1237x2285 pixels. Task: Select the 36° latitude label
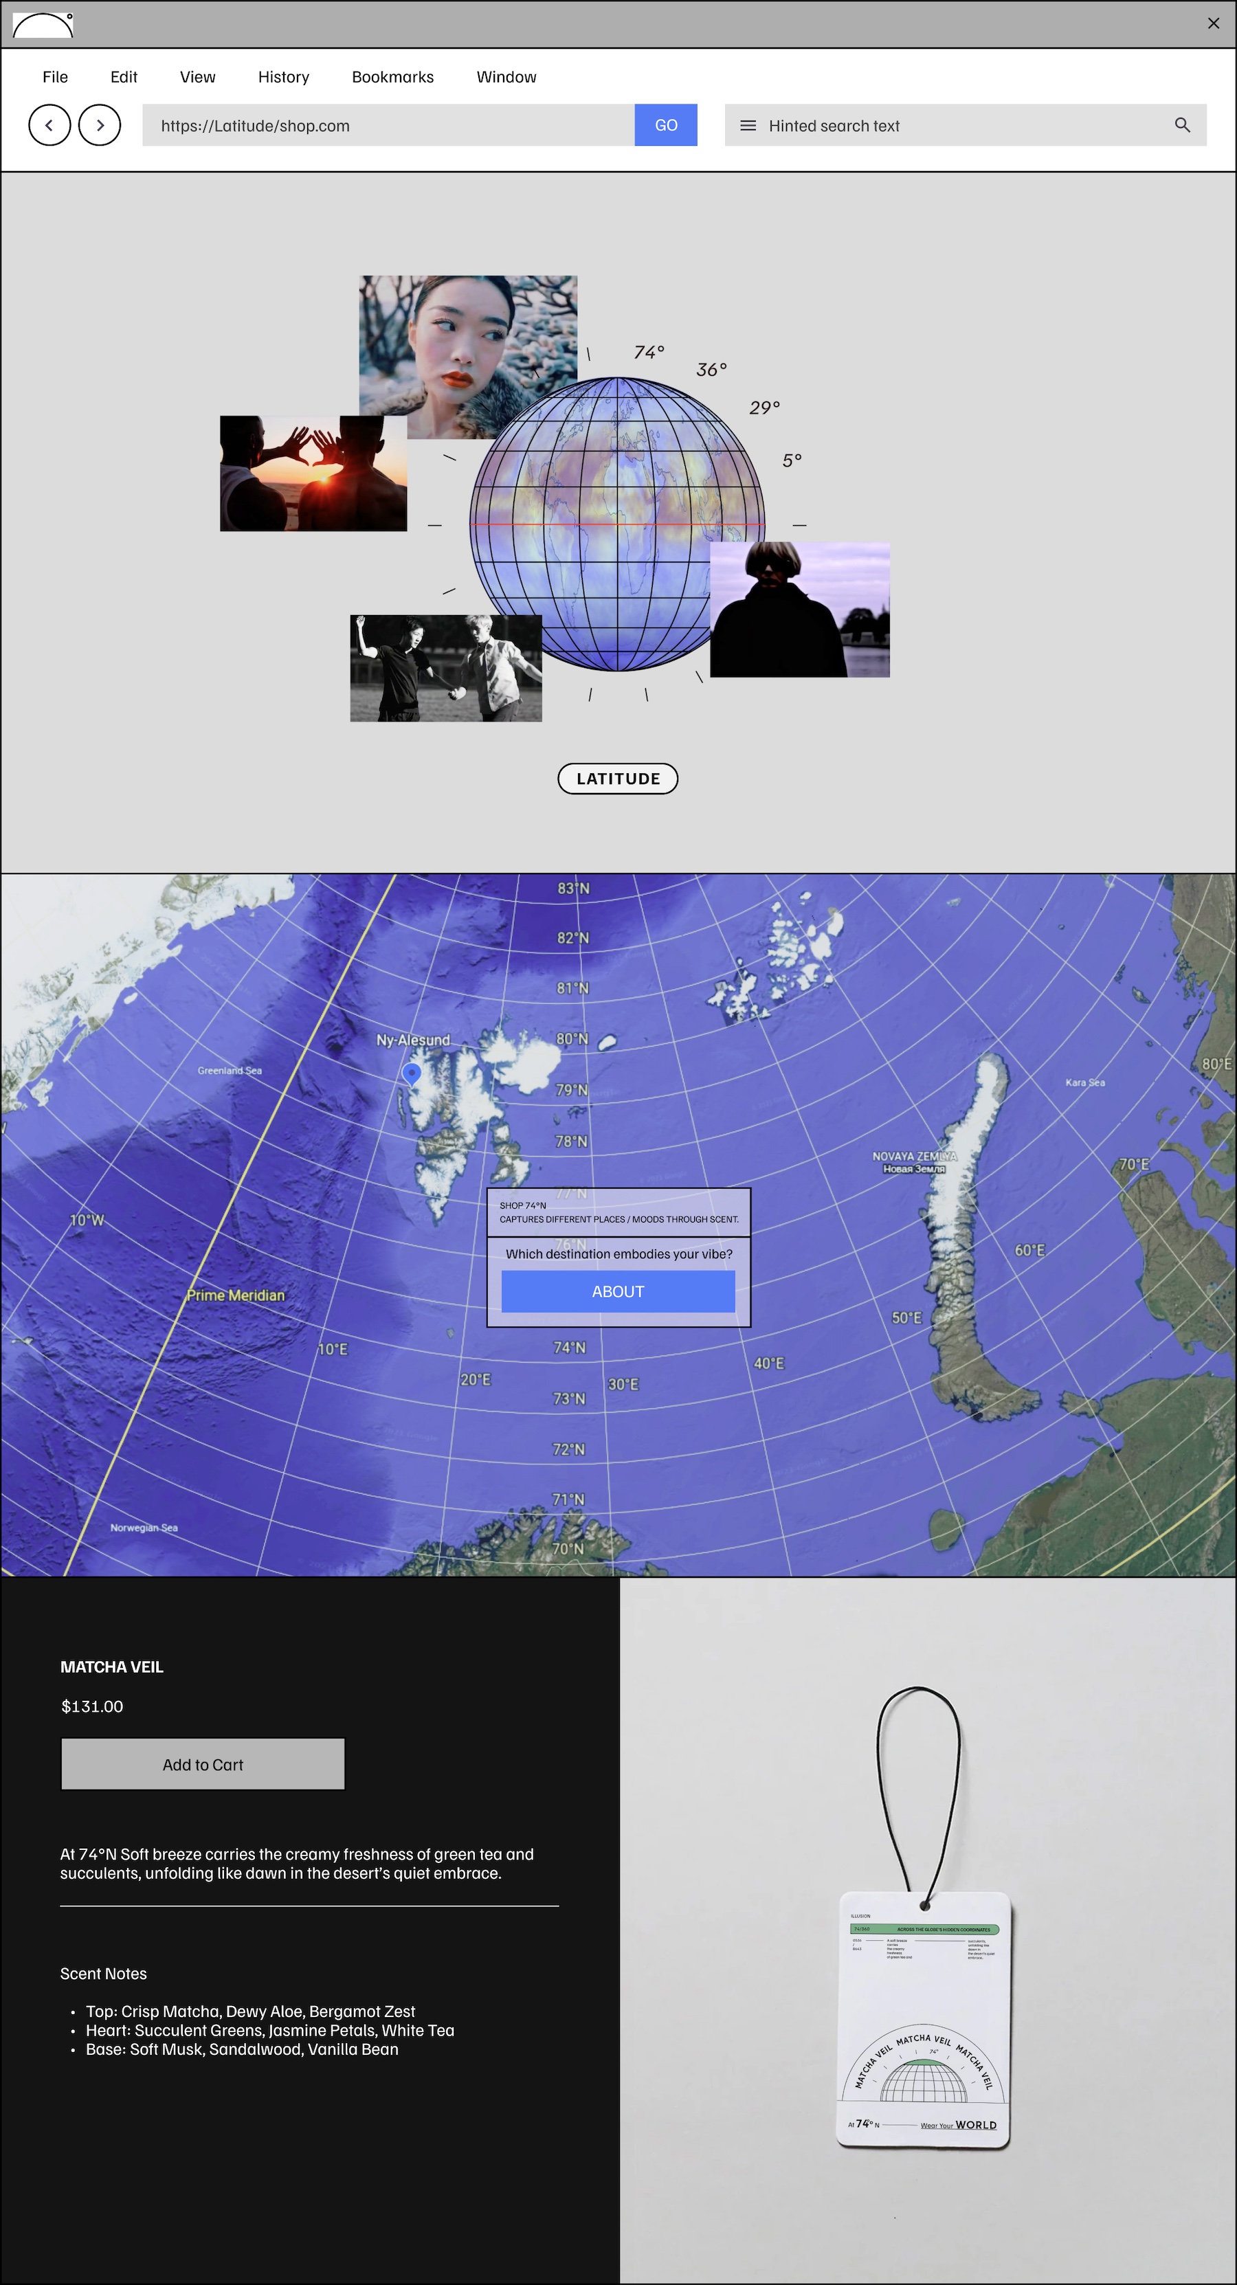(x=711, y=370)
